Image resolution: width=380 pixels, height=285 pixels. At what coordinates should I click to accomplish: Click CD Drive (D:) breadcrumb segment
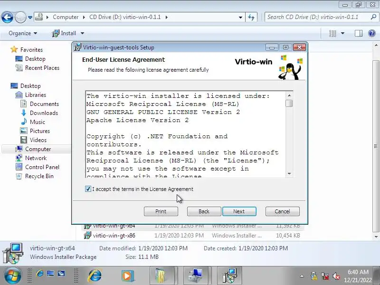tap(125, 17)
